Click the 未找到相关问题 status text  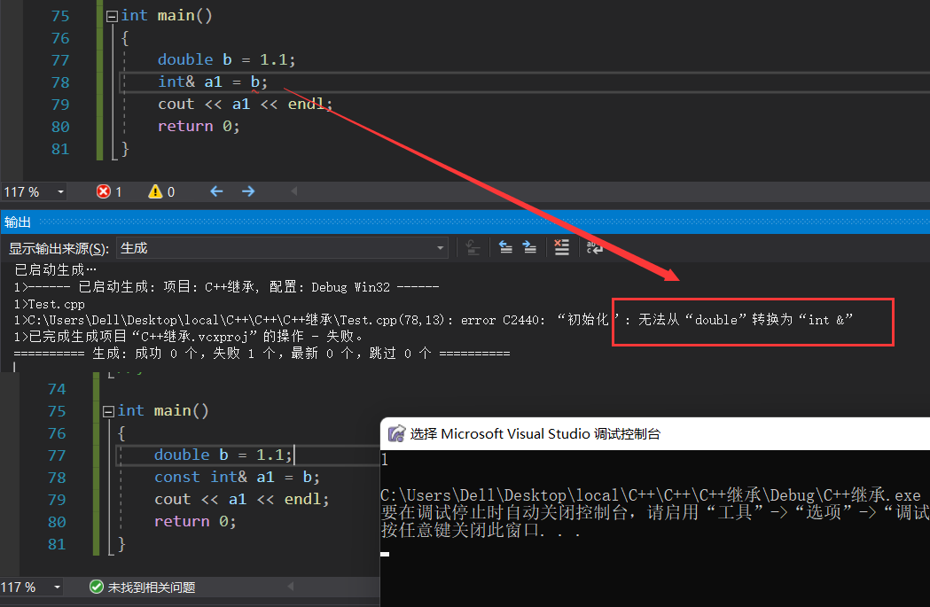[x=152, y=588]
